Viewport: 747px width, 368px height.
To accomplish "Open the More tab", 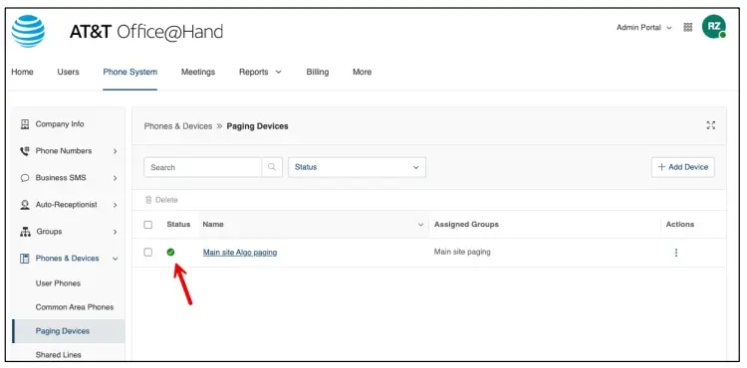I will [363, 72].
